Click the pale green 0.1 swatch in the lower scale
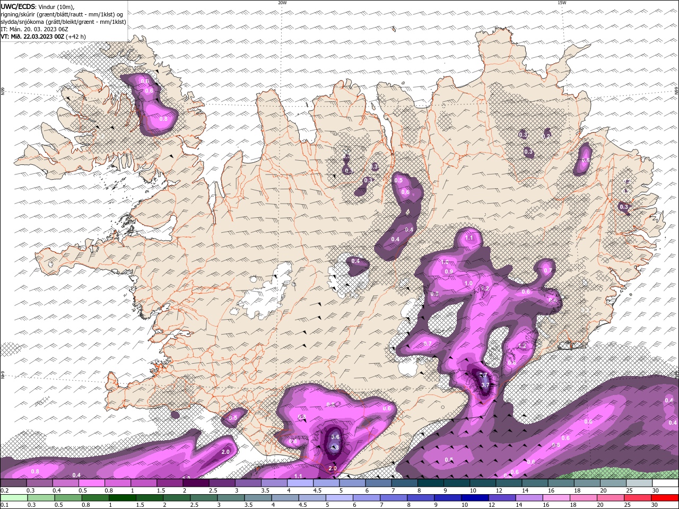Screen dimensions: 679x509 tap(14, 498)
